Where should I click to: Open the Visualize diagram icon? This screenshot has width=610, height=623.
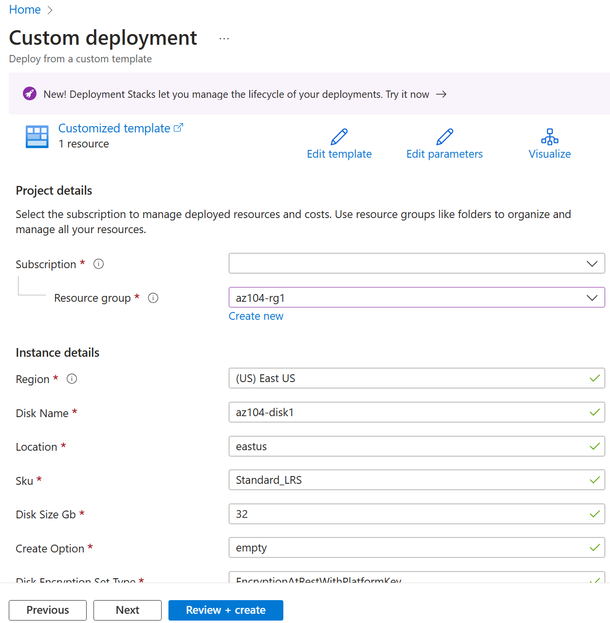tap(550, 137)
